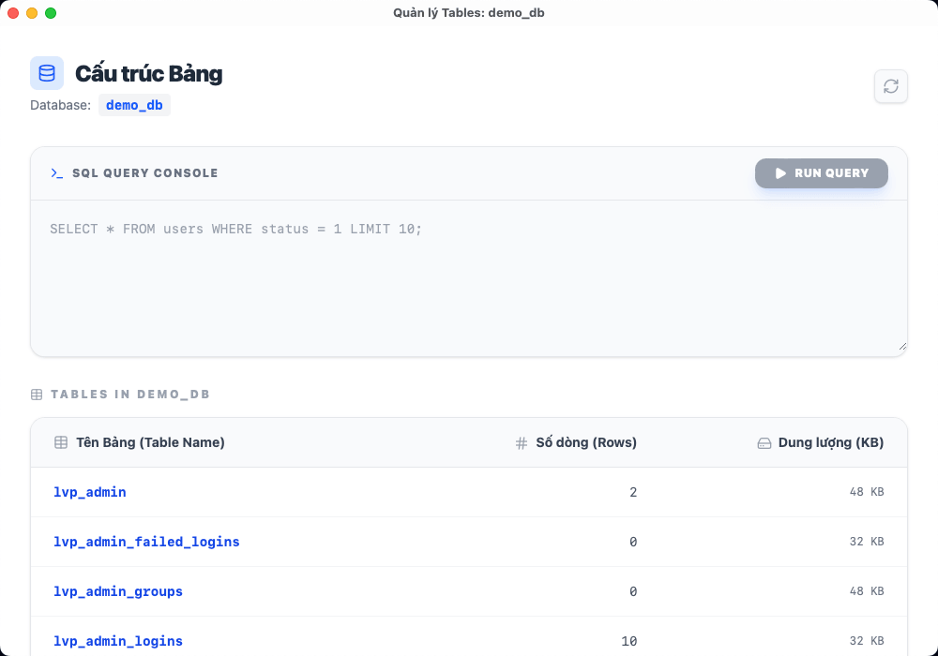Click the table icon in Tên Bảng column header

pos(61,442)
